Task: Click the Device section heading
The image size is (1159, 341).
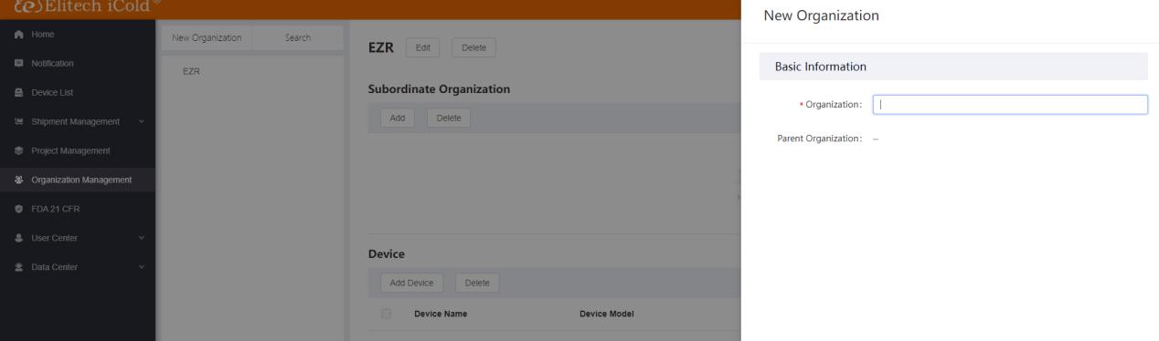Action: coord(386,253)
